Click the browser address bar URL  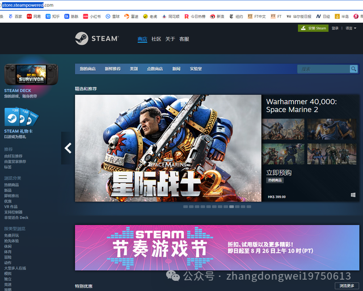[28, 5]
